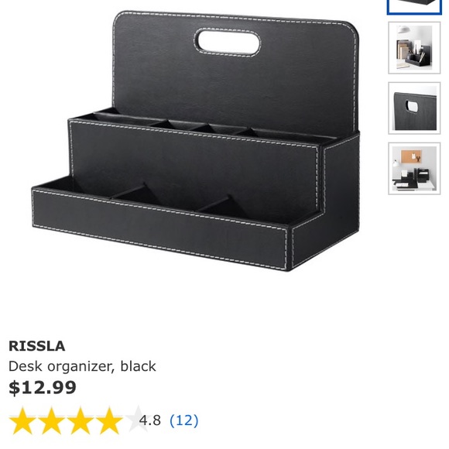This screenshot has width=449, height=449.
Task: Click the 4.8 rating score
Action: point(149,420)
